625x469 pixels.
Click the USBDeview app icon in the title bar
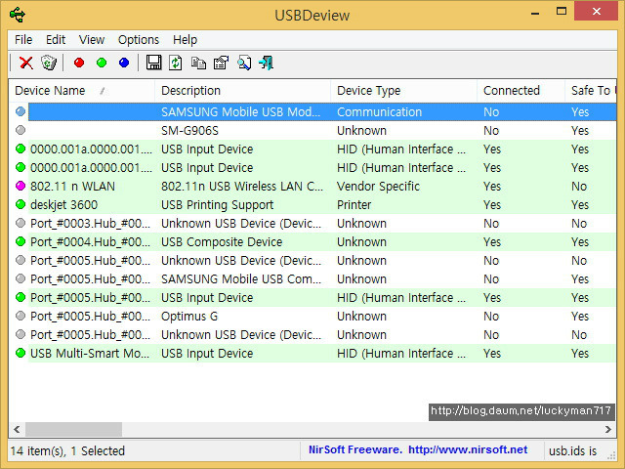tap(18, 15)
